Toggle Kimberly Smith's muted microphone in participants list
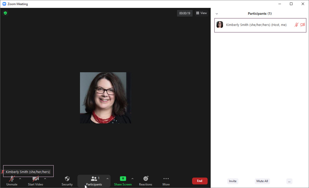Screen dimensions: 309x188 tap(296, 25)
